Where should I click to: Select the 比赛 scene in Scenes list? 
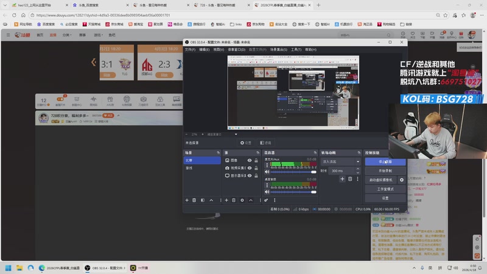pos(203,160)
